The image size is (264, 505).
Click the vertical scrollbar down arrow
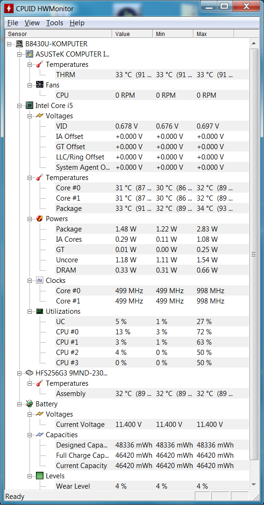(254, 485)
